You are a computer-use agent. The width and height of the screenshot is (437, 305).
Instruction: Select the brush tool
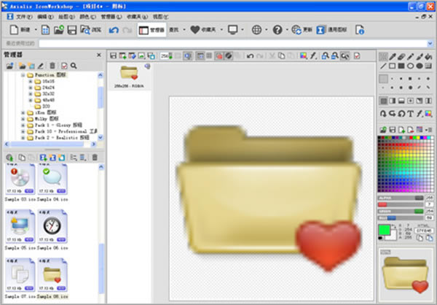pyautogui.click(x=420, y=57)
